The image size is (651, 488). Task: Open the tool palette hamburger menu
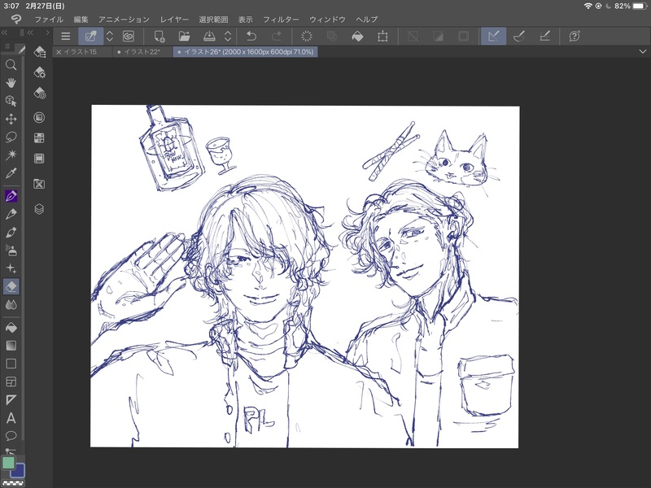7,46
